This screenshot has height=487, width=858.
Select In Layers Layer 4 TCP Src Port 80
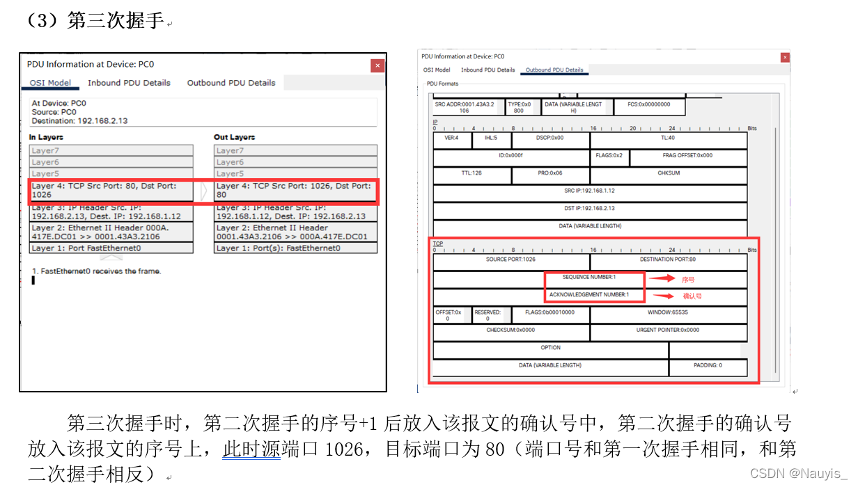pos(111,191)
